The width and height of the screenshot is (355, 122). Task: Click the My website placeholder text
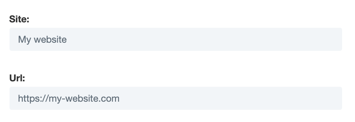pyautogui.click(x=43, y=40)
